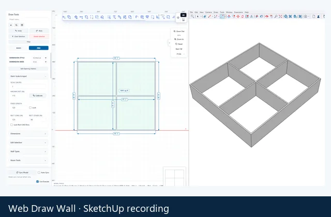Expand the Dimensions section
Image resolution: width=331 pixels, height=217 pixels.
(x=28, y=133)
